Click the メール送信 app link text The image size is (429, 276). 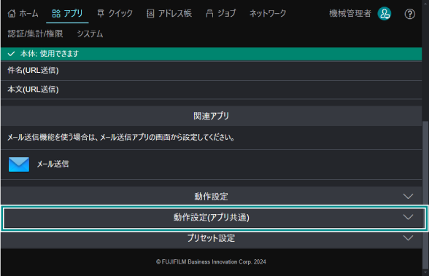pos(53,164)
